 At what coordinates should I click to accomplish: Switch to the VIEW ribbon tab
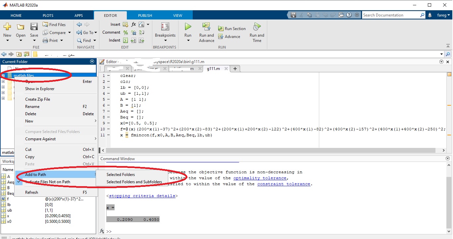[x=178, y=16]
